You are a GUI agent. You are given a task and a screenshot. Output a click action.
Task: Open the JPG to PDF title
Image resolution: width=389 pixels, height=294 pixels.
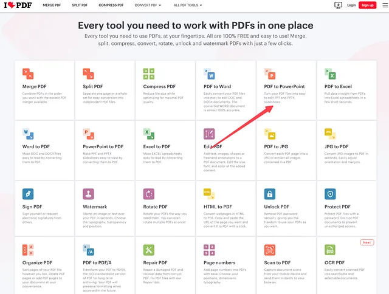[336, 147]
